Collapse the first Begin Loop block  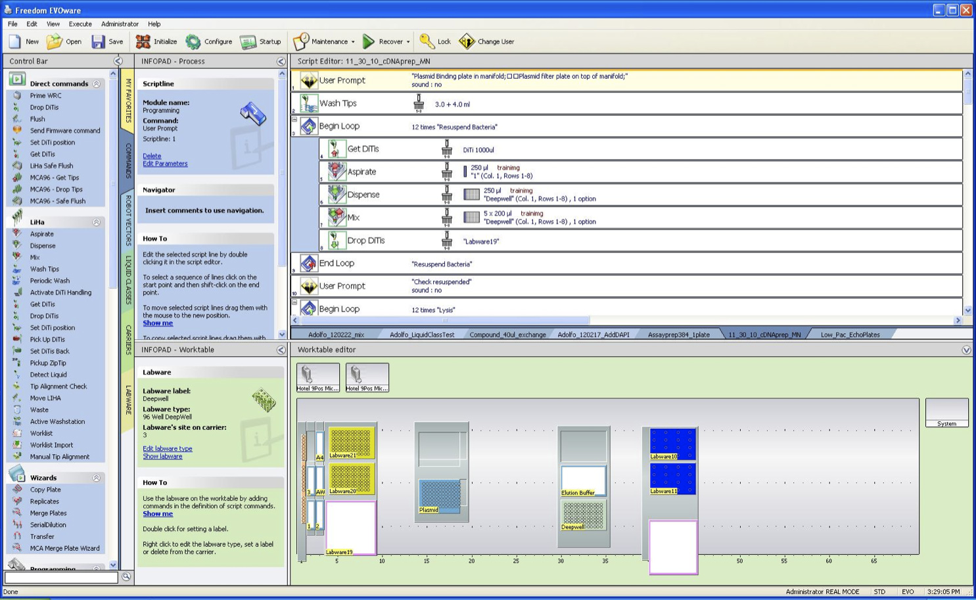tap(295, 120)
